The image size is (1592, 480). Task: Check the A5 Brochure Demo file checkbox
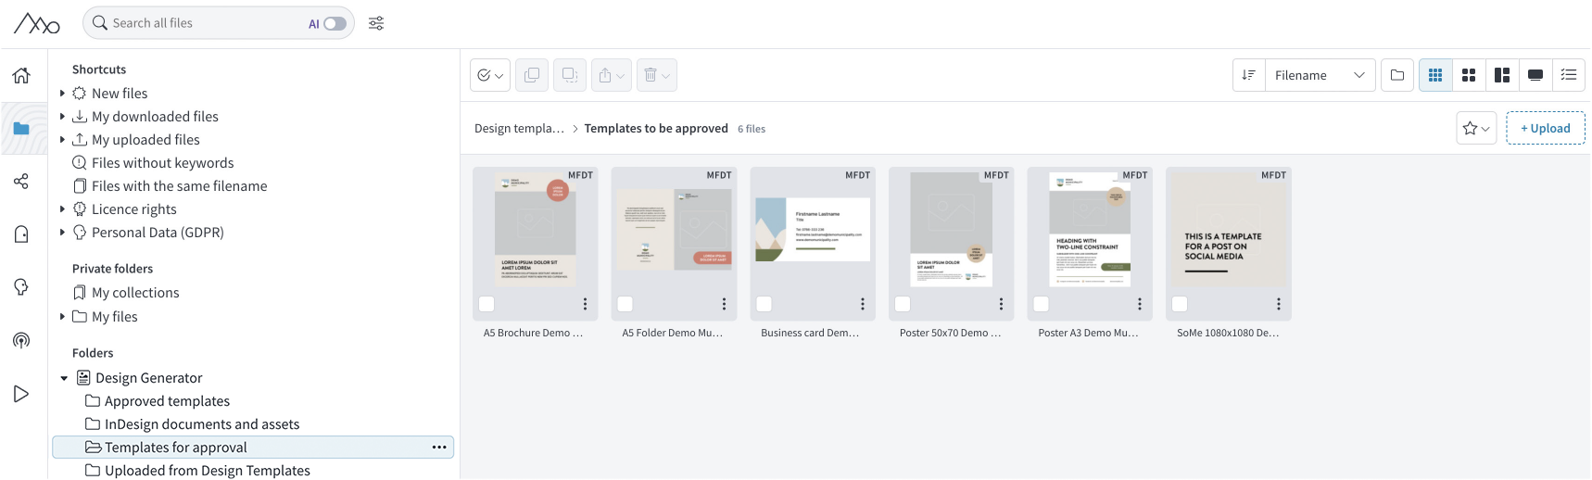(x=486, y=304)
